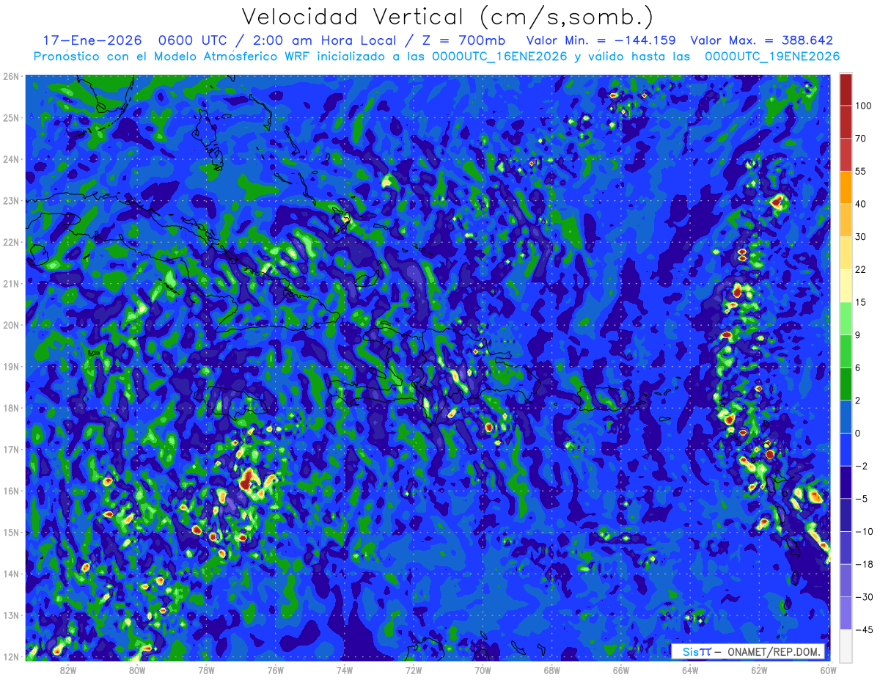Viewport: 880px width, 680px height.
Task: Click latitude axis label "20N"
Action: [11, 325]
